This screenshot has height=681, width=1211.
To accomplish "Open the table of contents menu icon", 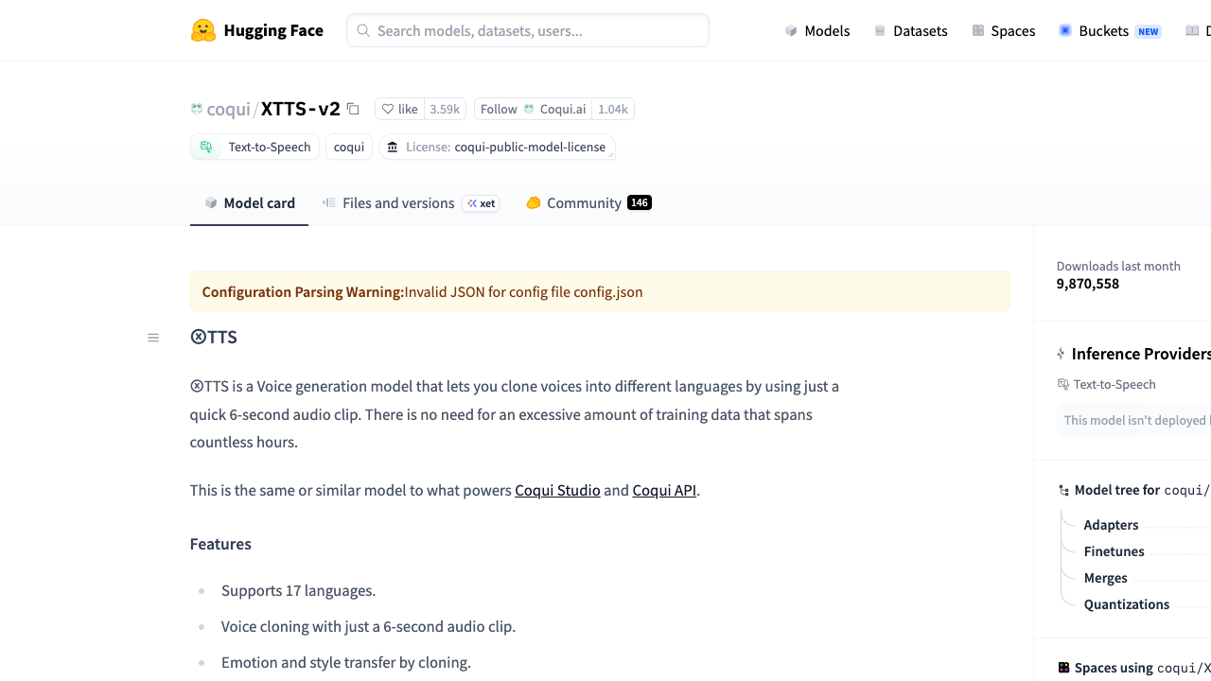I will point(153,338).
